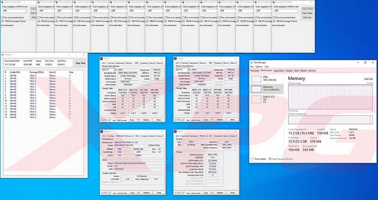378x200 pixels.
Task: Click the Open Resource Monitor icon
Action: (x=271, y=159)
